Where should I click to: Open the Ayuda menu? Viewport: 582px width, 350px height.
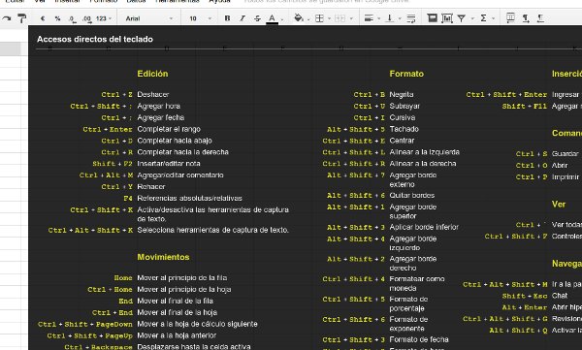[219, 2]
